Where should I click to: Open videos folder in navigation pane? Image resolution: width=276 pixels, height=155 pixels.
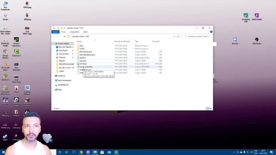61,71
